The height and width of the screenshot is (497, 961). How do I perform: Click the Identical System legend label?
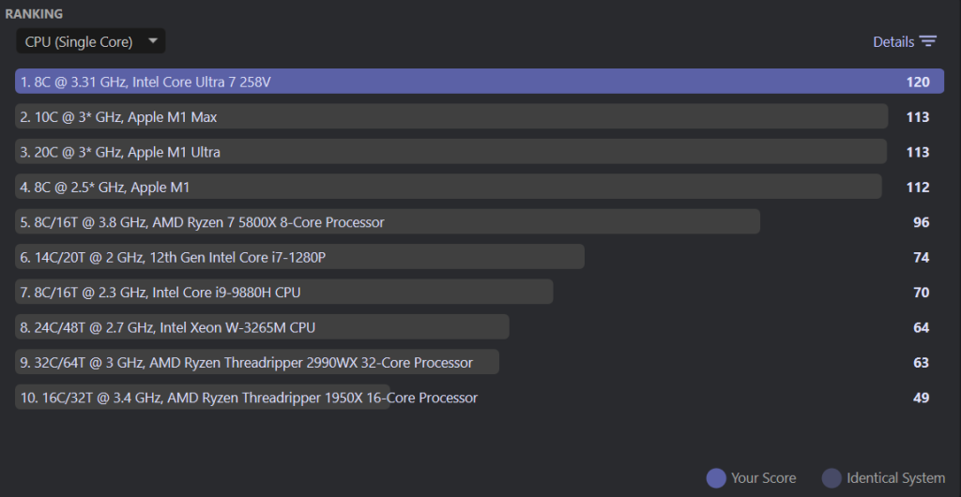click(895, 478)
